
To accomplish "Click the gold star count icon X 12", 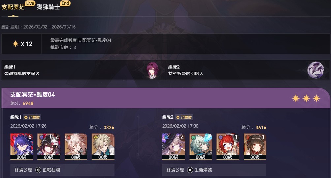I will coord(15,44).
